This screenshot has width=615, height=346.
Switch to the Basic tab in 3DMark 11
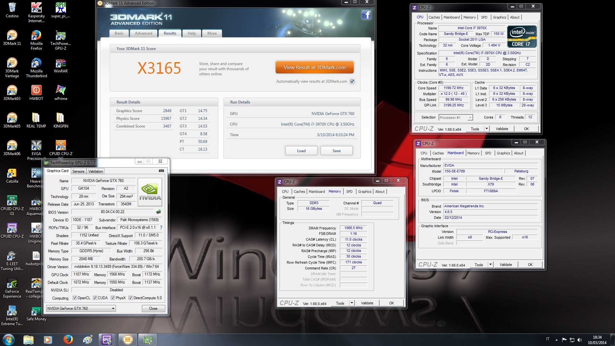point(119,33)
